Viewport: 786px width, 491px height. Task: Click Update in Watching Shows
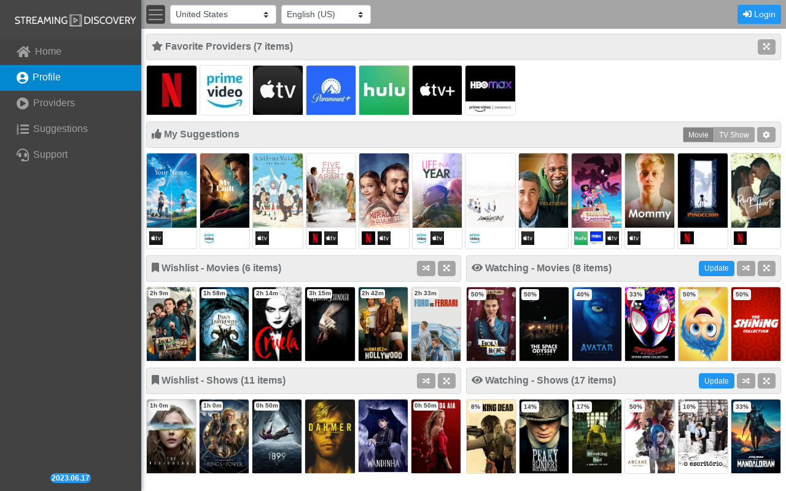(x=717, y=381)
